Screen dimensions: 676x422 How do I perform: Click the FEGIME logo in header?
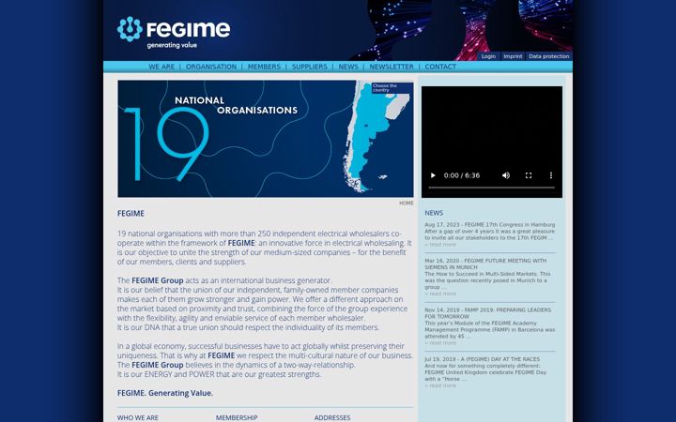coord(174,32)
